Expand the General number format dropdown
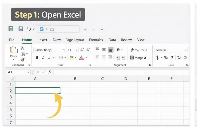Image resolution: width=197 pixels, height=128 pixels. pos(171,50)
